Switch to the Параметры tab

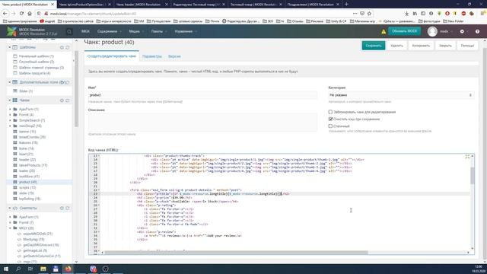[x=152, y=56]
